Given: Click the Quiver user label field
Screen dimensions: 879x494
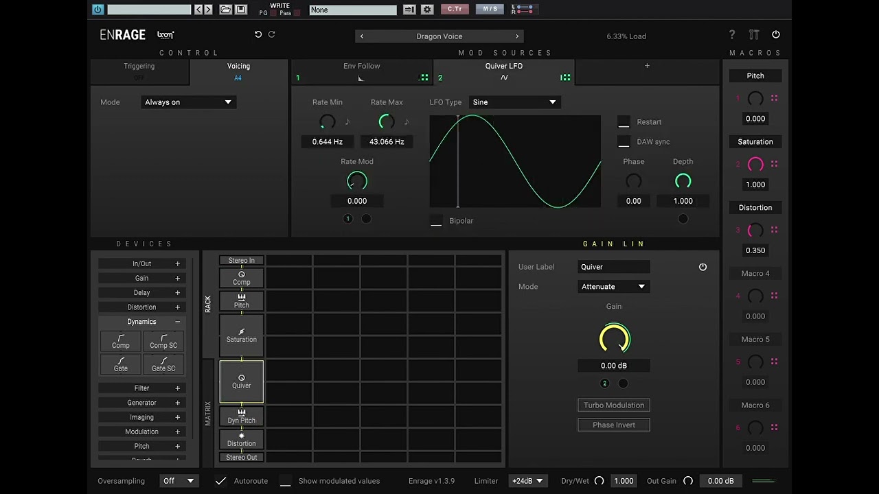Looking at the screenshot, I should click(614, 267).
